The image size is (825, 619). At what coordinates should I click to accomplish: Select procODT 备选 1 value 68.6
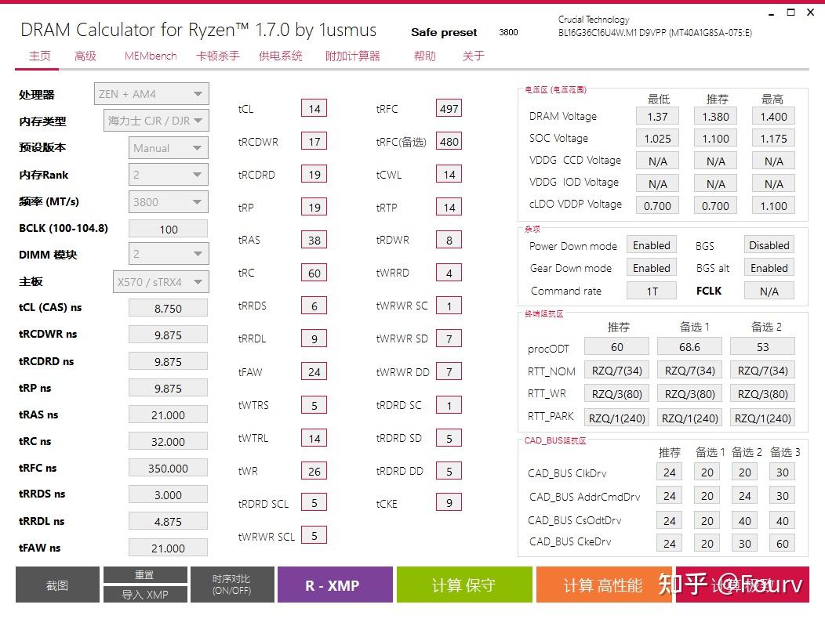689,347
